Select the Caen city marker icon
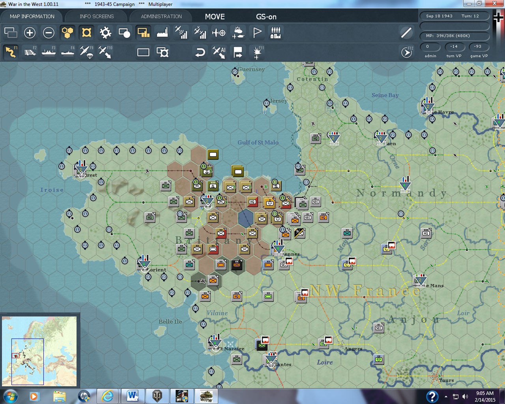This screenshot has height=404, width=505. tap(381, 138)
